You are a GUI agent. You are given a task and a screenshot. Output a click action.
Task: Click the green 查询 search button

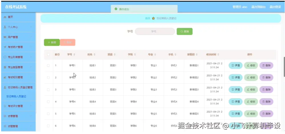coord(185,31)
